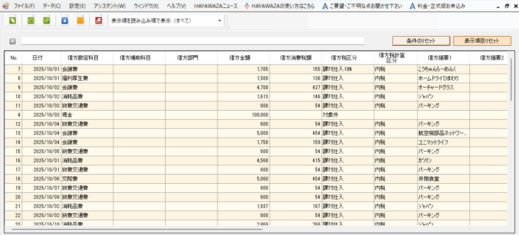Screen dimensions: 519x235
Task: Click the blue triangle toolbar icon
Action: [64, 21]
